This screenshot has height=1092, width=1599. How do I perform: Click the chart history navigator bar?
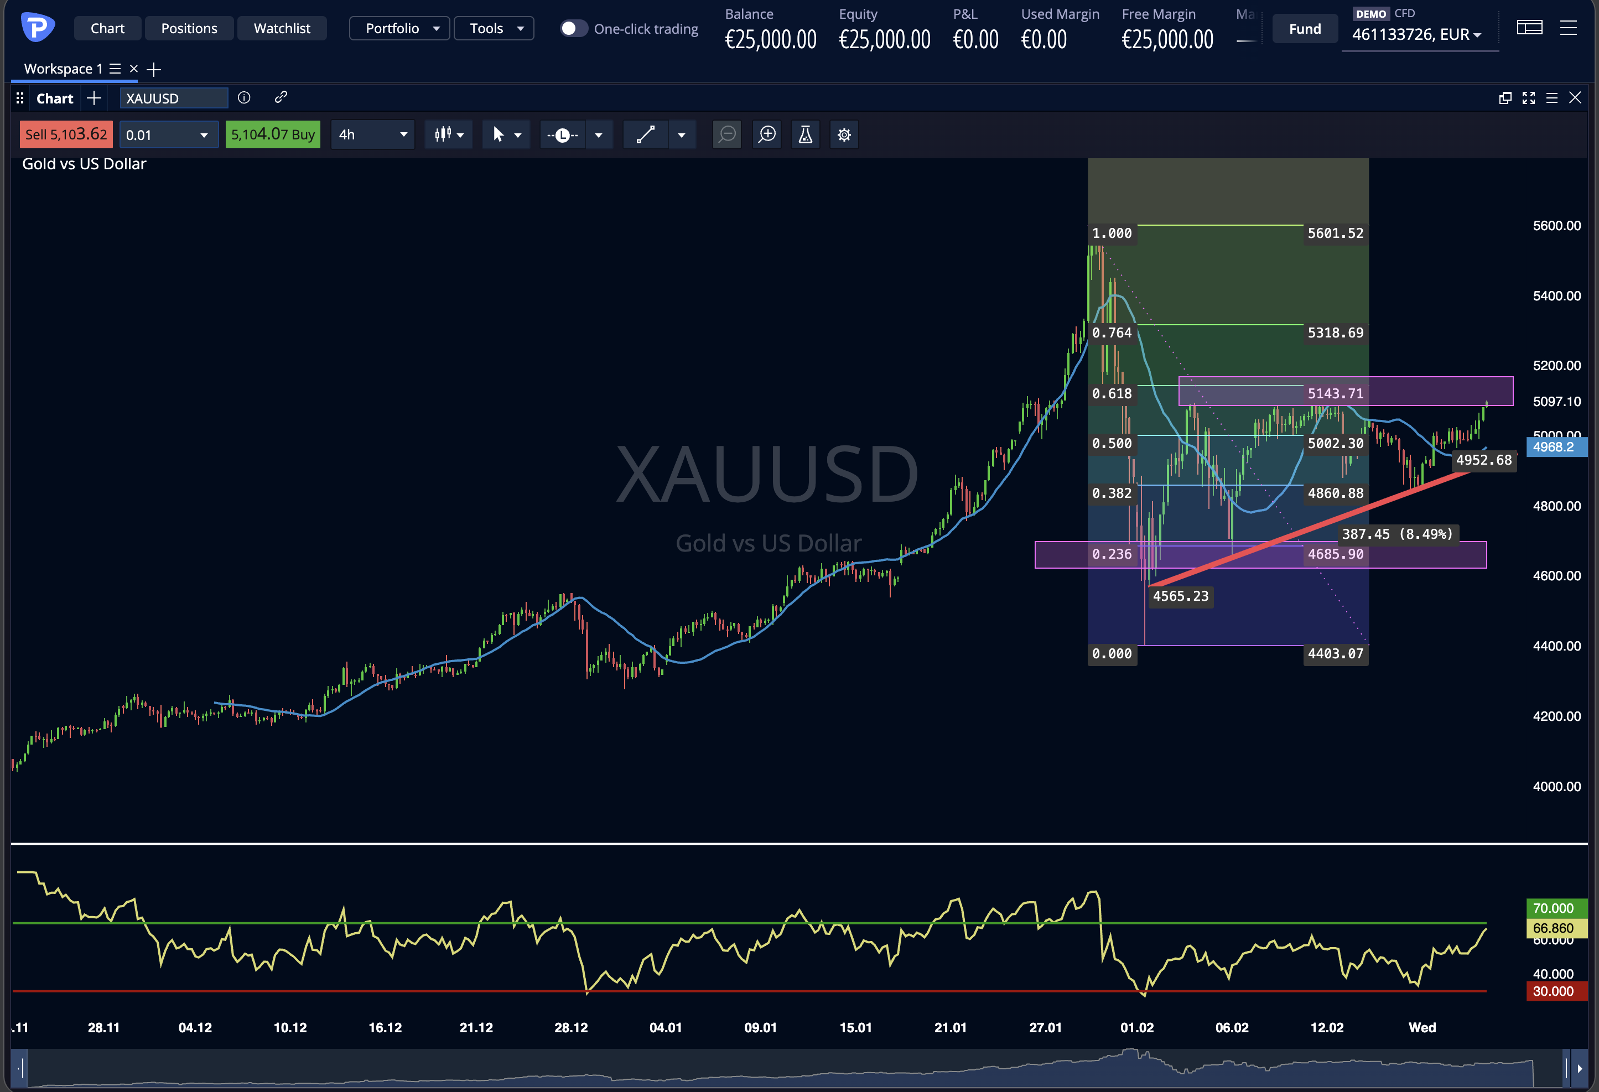point(791,1068)
